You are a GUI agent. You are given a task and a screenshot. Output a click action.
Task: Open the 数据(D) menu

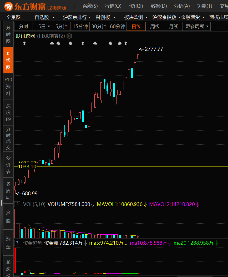[x=159, y=6]
